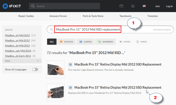Open first result titled Retina Display Mid 2012 SSD Replacement
The width and height of the screenshot is (176, 105).
[118, 64]
